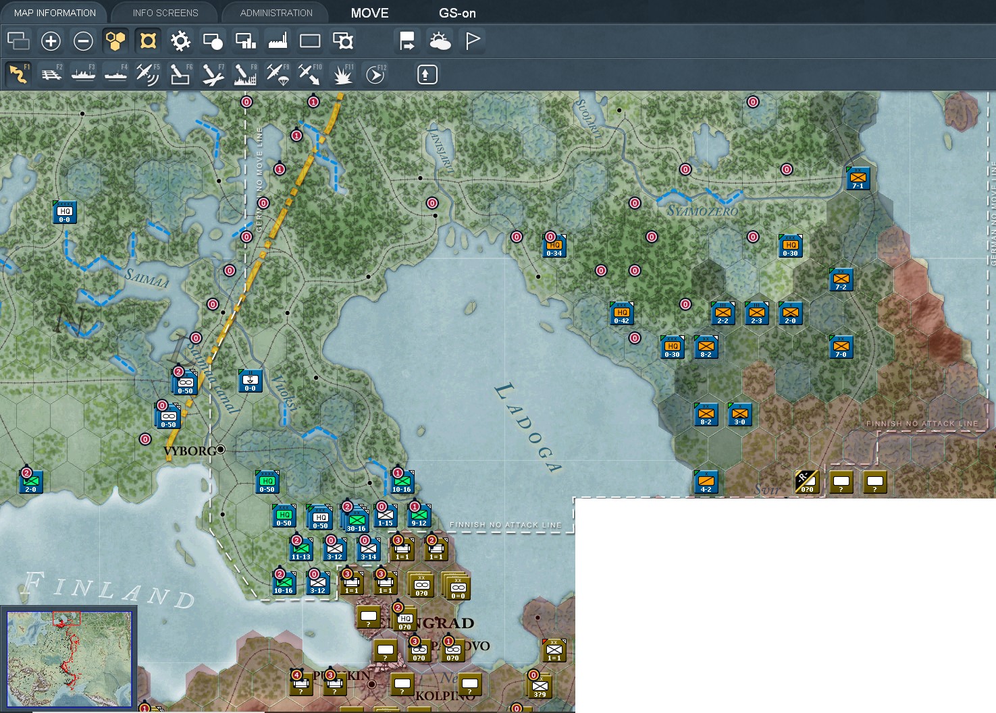Toggle the white gear map overlay

[180, 41]
